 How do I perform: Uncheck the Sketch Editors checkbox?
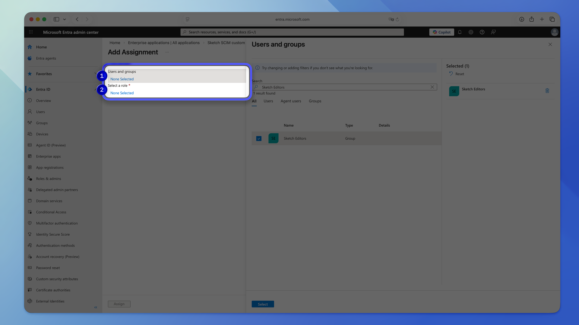pyautogui.click(x=259, y=138)
